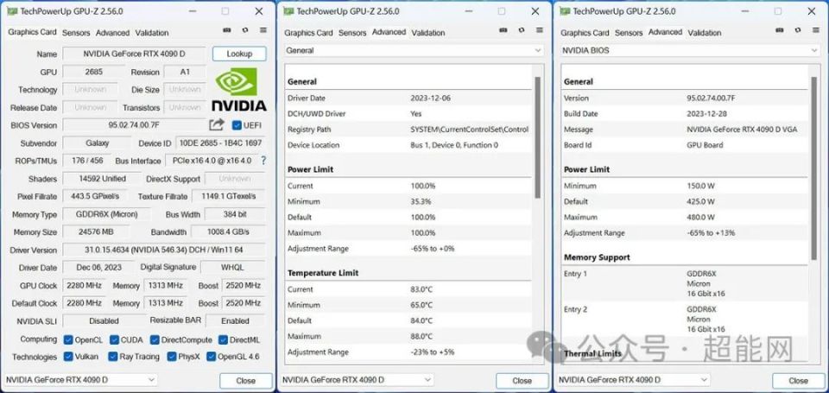Click Adjustment Range -65% to +13% value
Image resolution: width=829 pixels, height=393 pixels.
(x=711, y=232)
